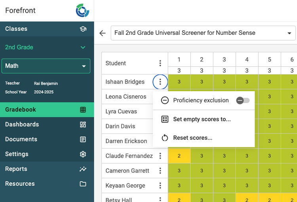This screenshot has height=202, width=297.
Task: Click Darren Erickson's name
Action: [x=126, y=141]
